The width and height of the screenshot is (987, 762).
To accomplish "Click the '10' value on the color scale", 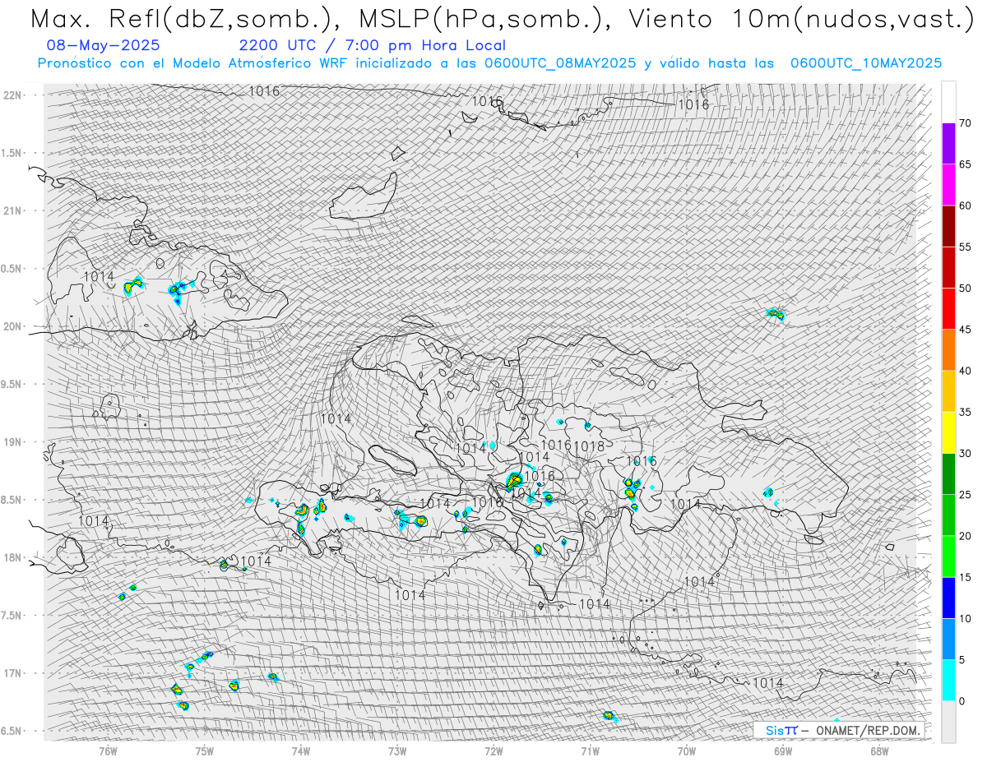I will click(x=965, y=618).
